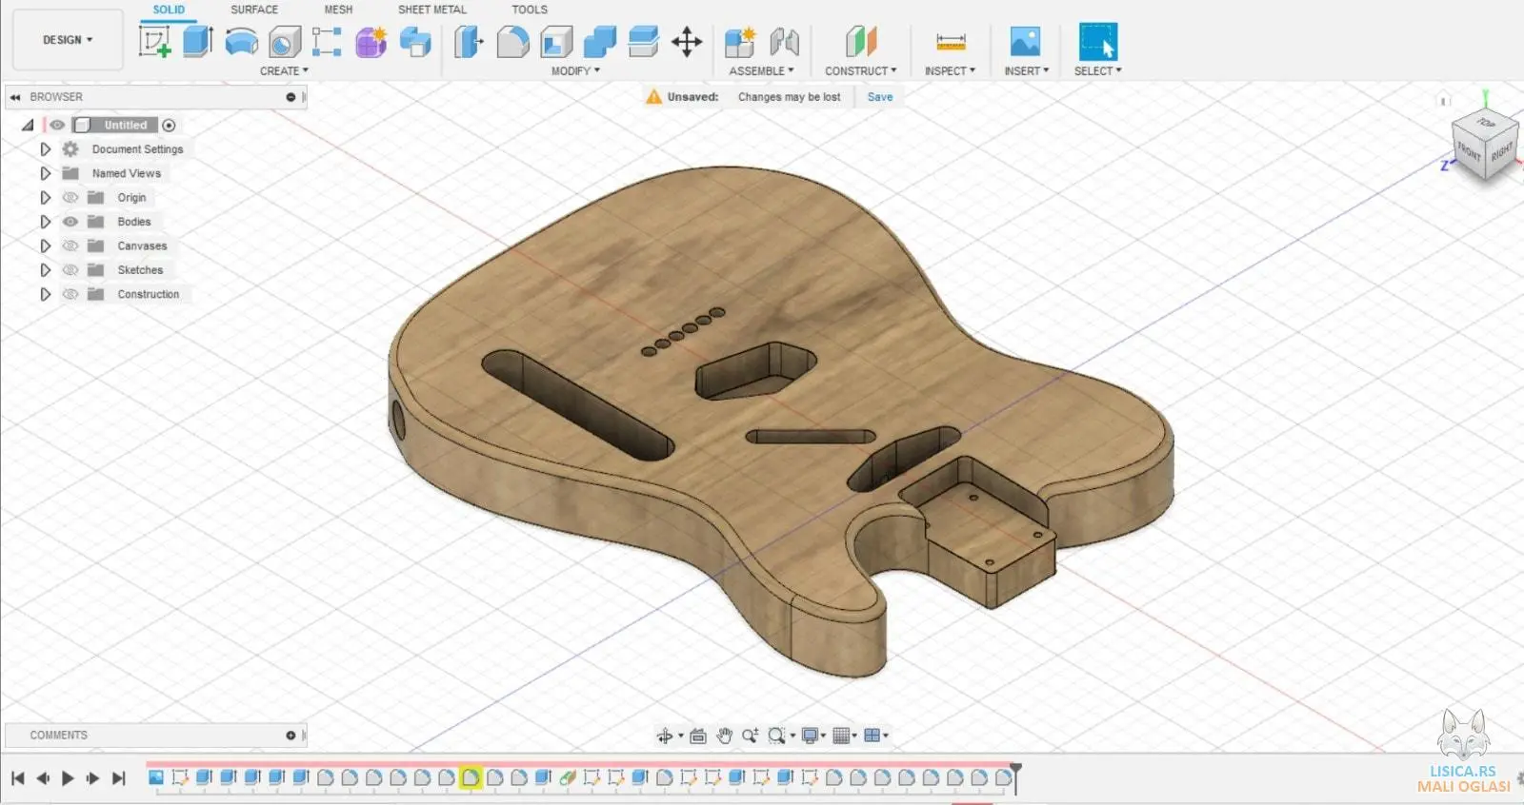Jump to timeline beginning

point(17,778)
